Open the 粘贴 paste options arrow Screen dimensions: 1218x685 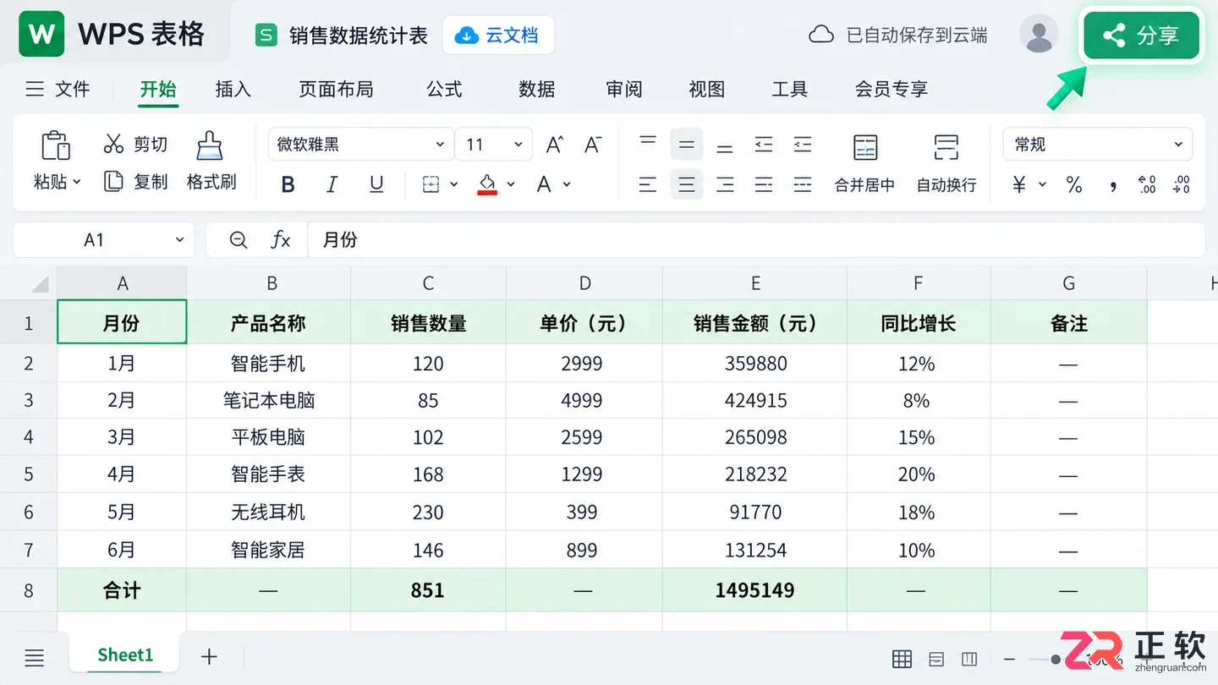tap(77, 182)
